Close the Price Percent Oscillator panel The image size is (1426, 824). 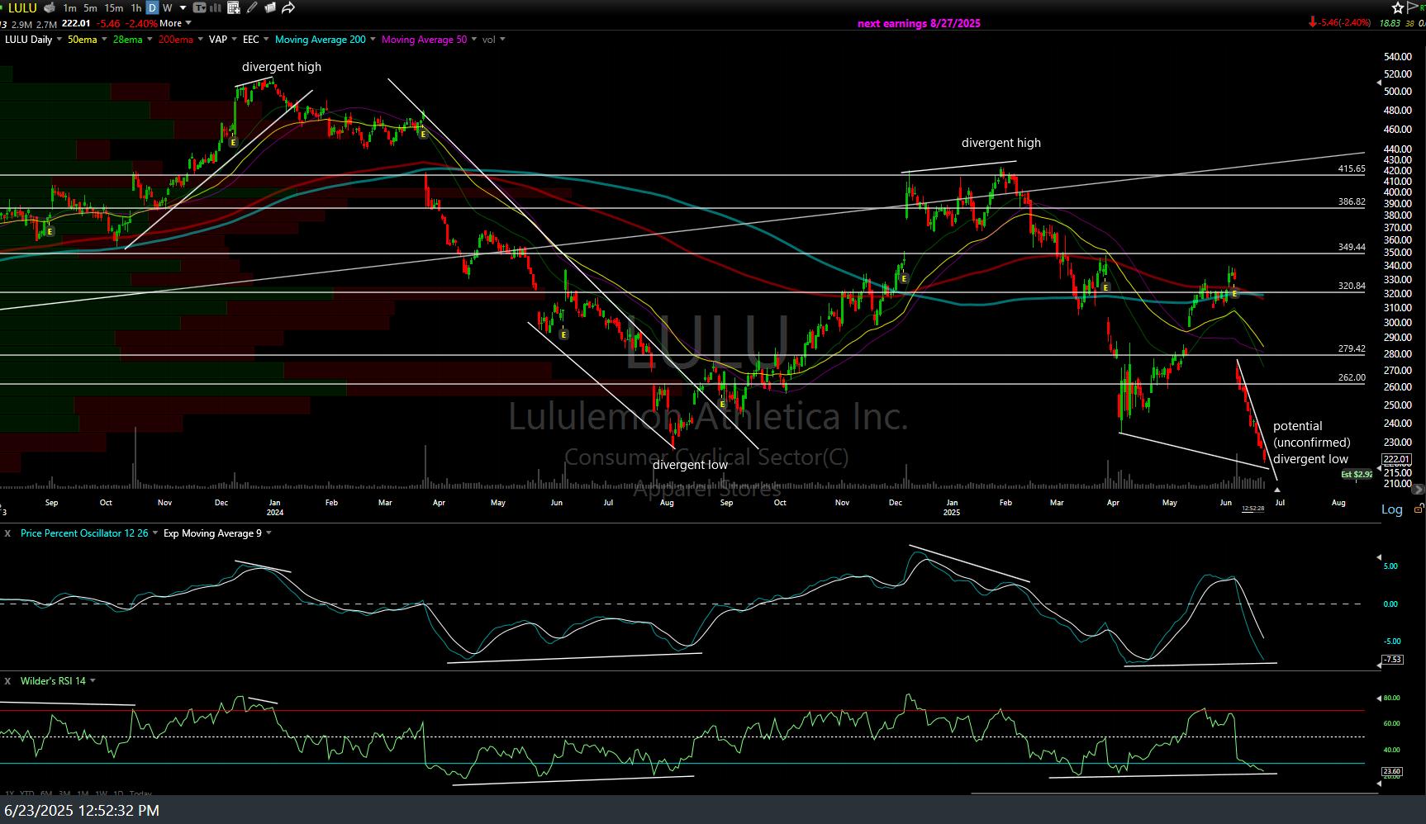click(7, 533)
